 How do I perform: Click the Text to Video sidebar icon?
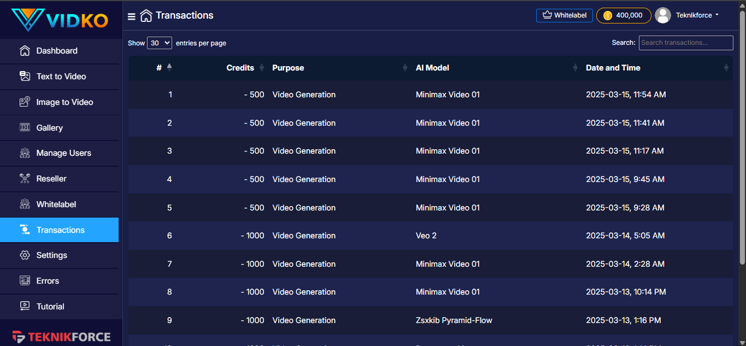coord(25,77)
